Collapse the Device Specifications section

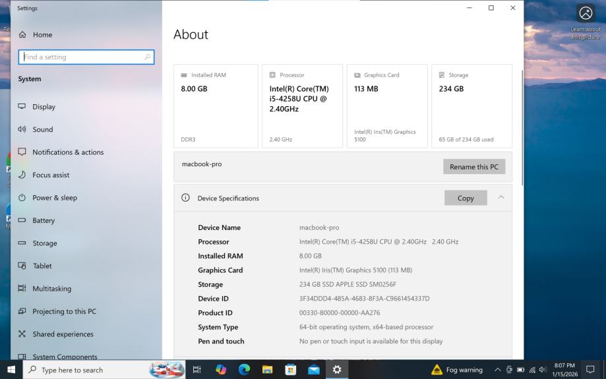coord(501,198)
